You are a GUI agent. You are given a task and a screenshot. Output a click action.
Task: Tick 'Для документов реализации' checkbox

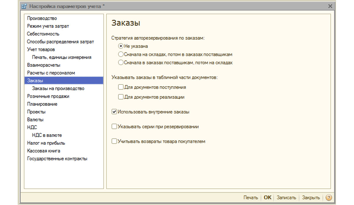click(120, 97)
